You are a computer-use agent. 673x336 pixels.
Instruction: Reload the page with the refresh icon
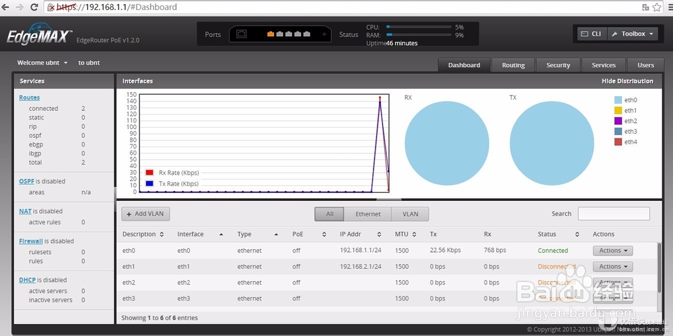click(34, 7)
